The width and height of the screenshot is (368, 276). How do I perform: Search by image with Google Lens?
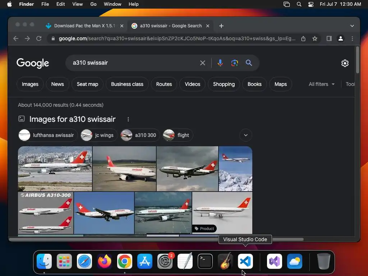tap(234, 63)
